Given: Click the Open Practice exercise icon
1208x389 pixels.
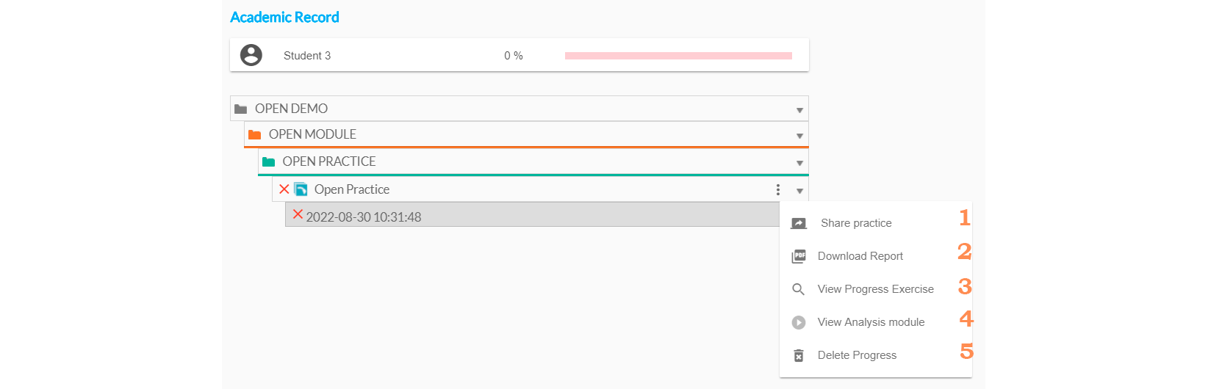Looking at the screenshot, I should pos(301,189).
